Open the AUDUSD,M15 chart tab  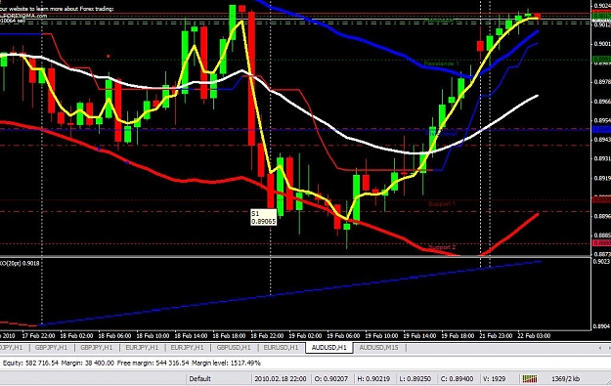pyautogui.click(x=378, y=348)
